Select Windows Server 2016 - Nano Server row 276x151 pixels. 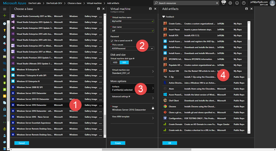point(57,117)
